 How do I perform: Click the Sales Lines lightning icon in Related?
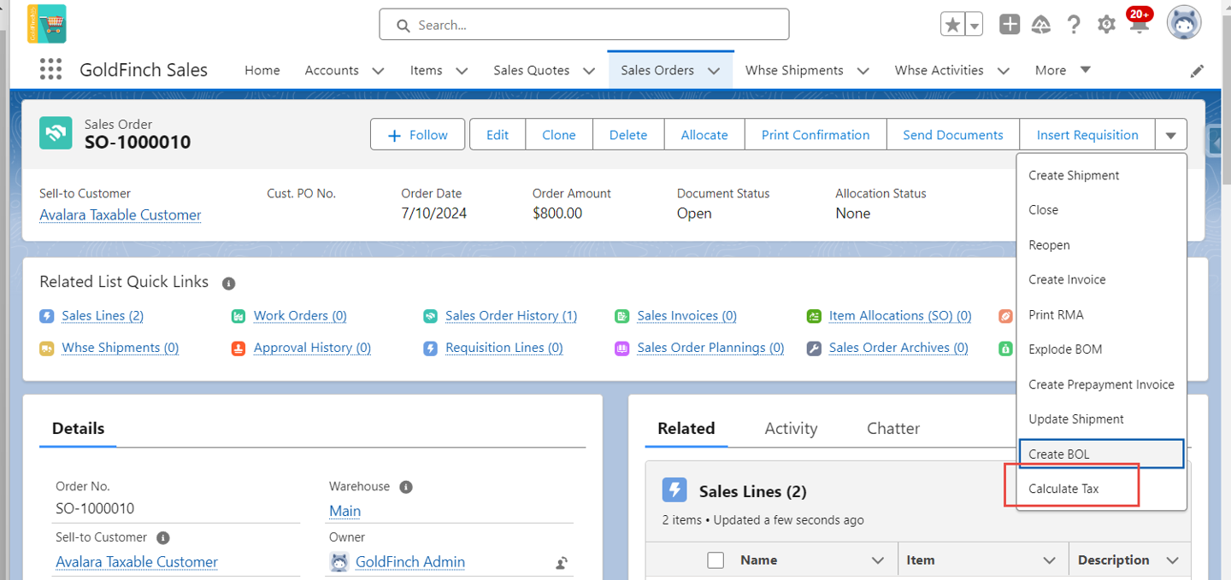(x=675, y=490)
